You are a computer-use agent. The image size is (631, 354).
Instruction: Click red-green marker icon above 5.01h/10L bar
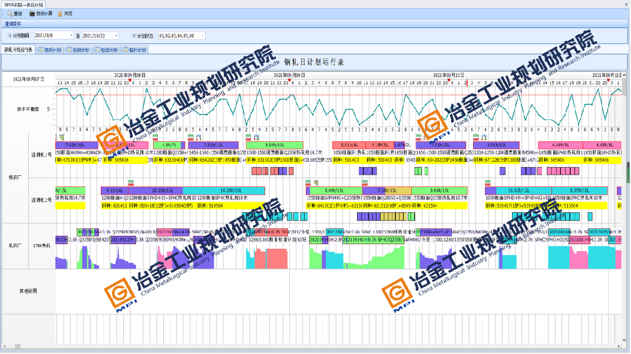476,138
